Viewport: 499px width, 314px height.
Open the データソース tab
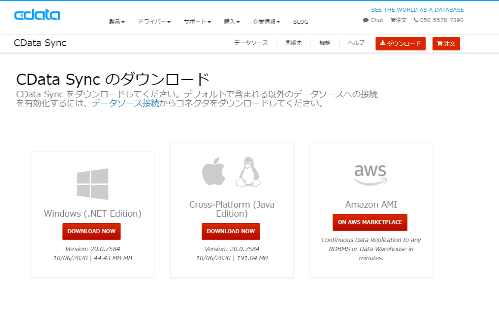(x=251, y=43)
